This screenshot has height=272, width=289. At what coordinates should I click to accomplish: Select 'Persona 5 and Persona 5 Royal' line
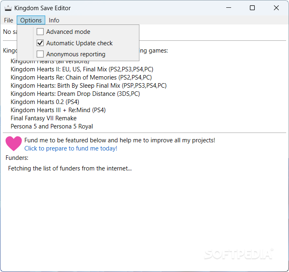pos(52,126)
